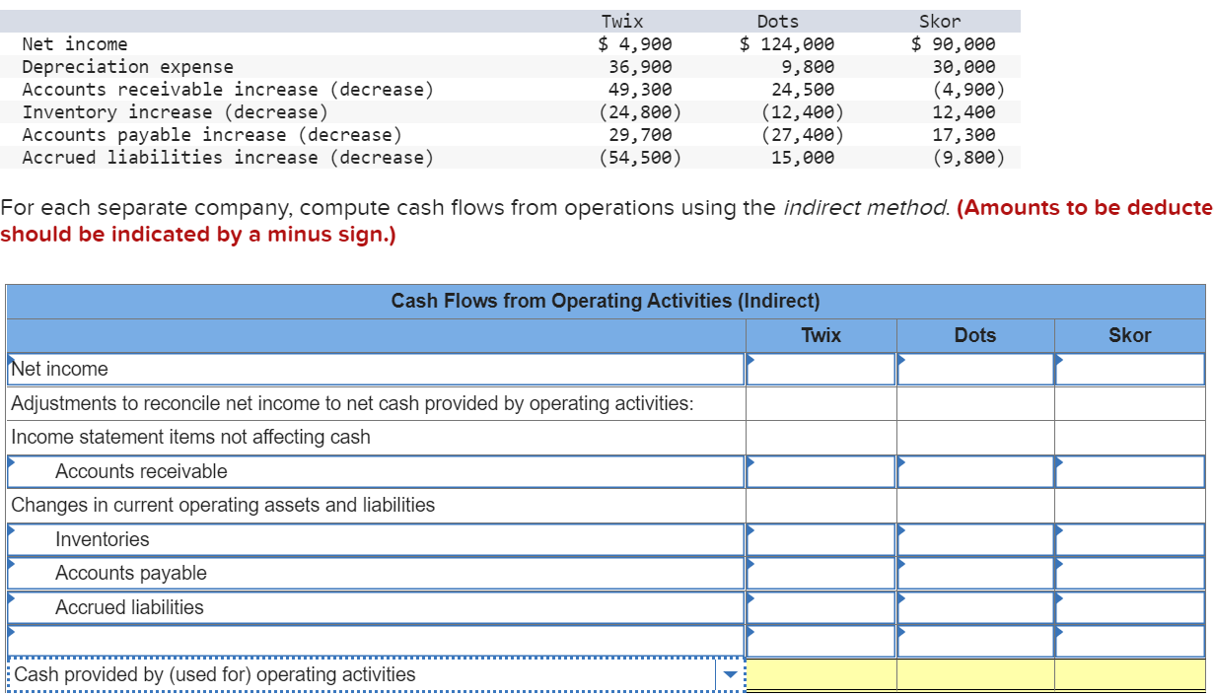Click the Twix Inventories input cell
This screenshot has height=696, width=1214.
coord(821,539)
